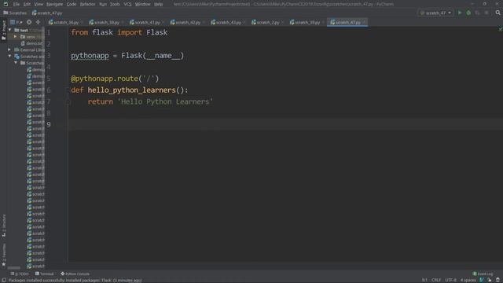Click the greyed-out Stop button
This screenshot has width=503, height=283.
point(486,13)
